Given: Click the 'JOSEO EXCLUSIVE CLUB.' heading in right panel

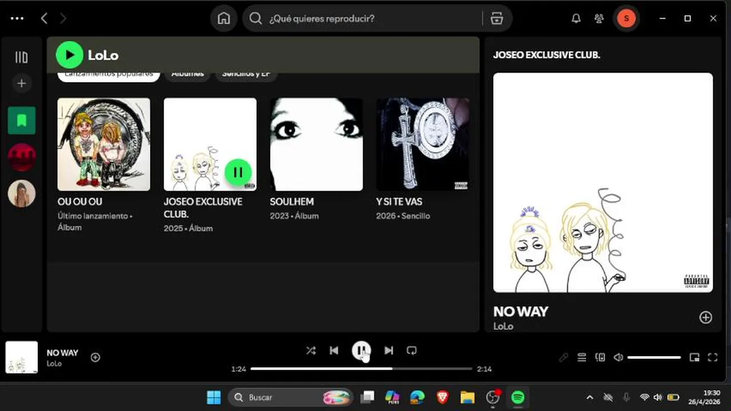Looking at the screenshot, I should point(547,55).
